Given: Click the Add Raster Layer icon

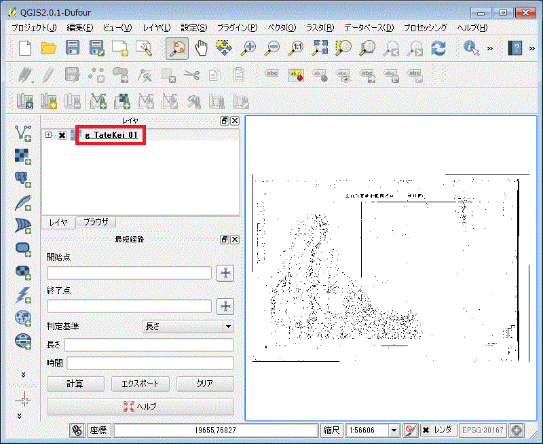Looking at the screenshot, I should pyautogui.click(x=24, y=156).
